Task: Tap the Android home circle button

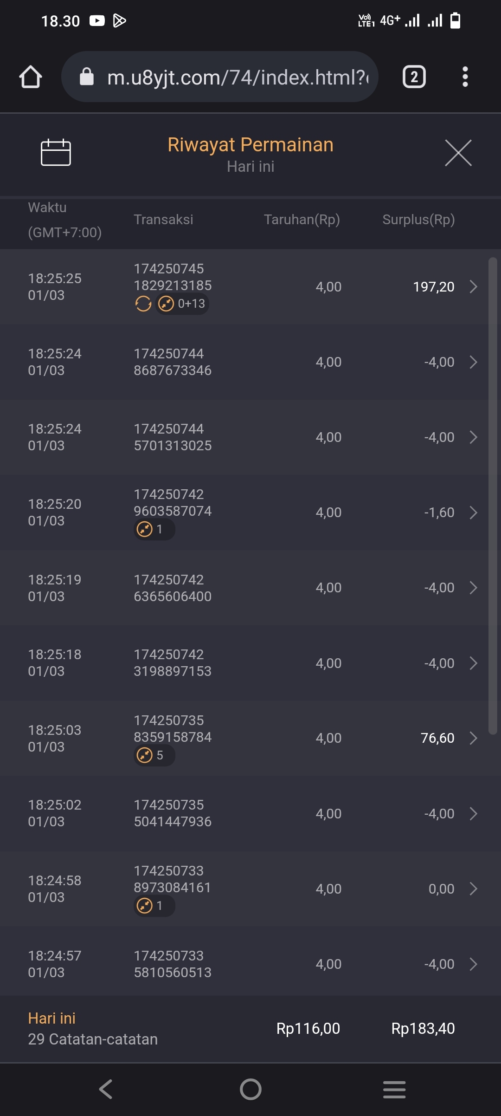Action: pos(250,1089)
